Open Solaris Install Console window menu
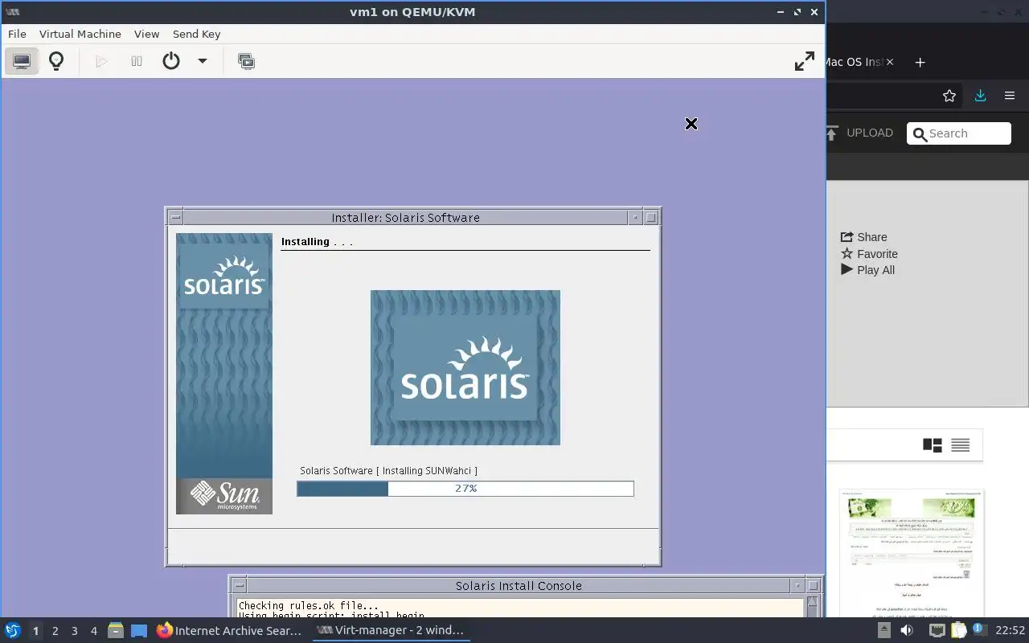 tap(239, 585)
